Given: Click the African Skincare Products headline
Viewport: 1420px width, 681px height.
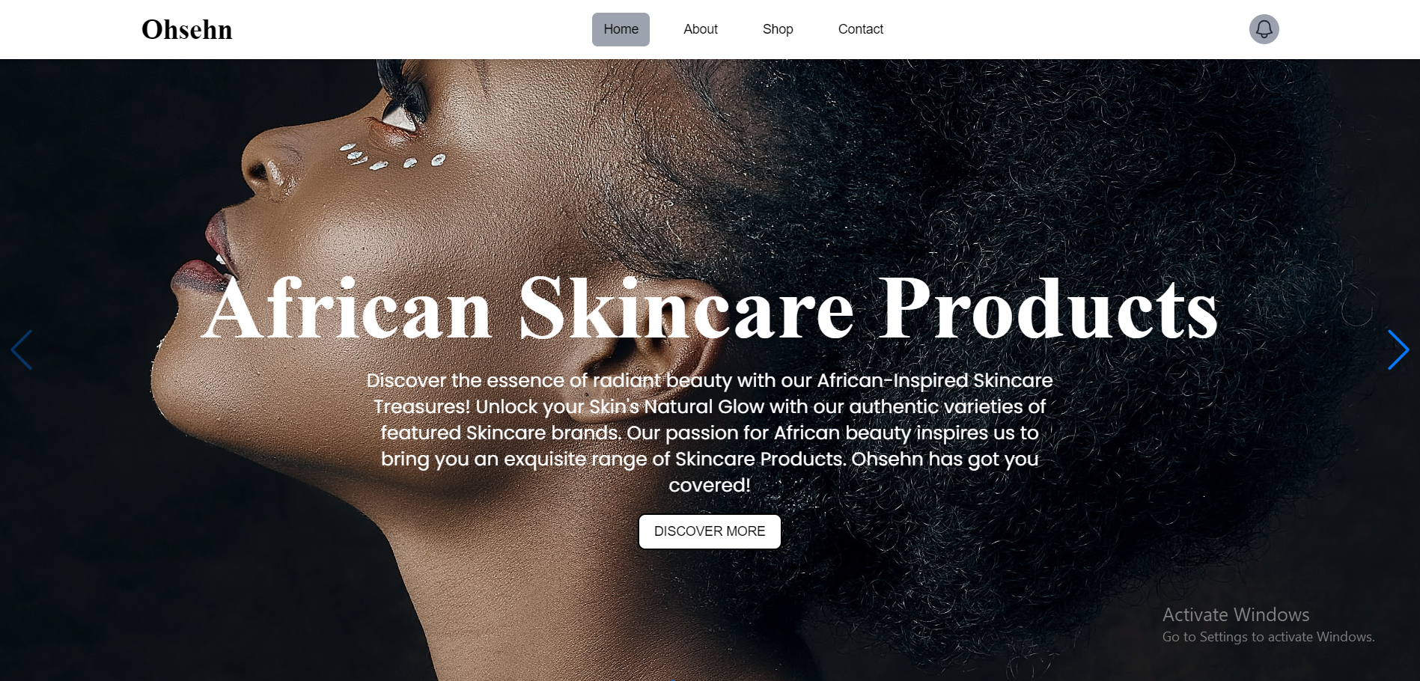Looking at the screenshot, I should (x=710, y=308).
